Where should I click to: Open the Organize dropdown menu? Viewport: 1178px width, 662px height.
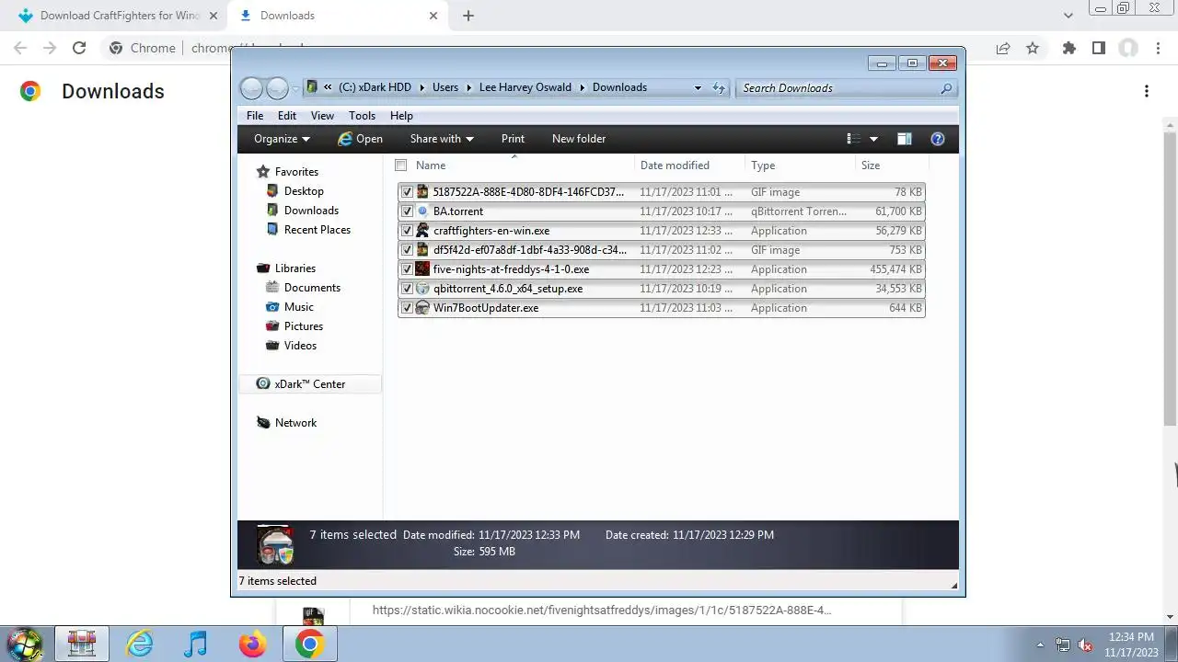click(282, 139)
